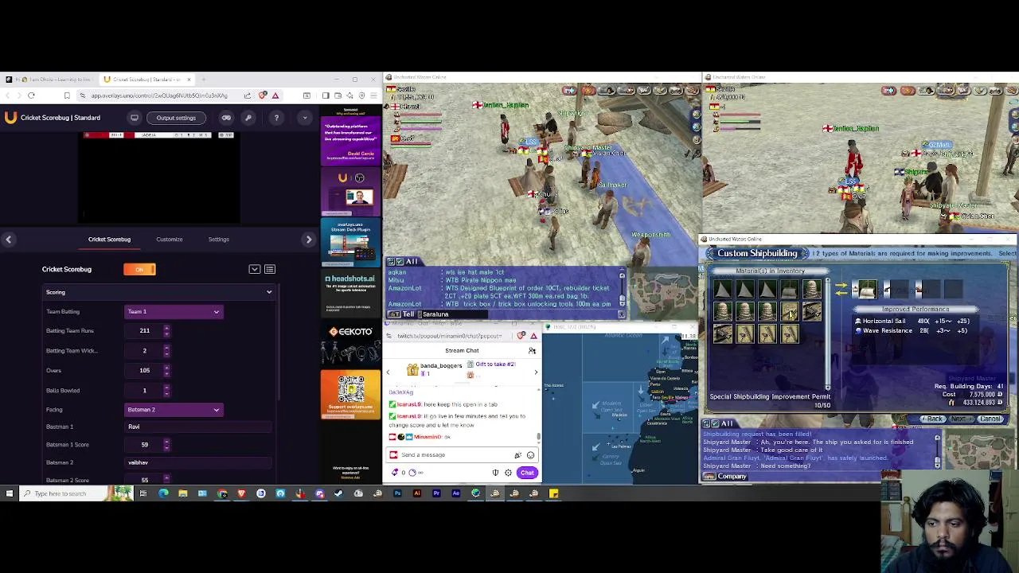
Task: Go to previous overlay with left arrow
Action: coord(8,240)
